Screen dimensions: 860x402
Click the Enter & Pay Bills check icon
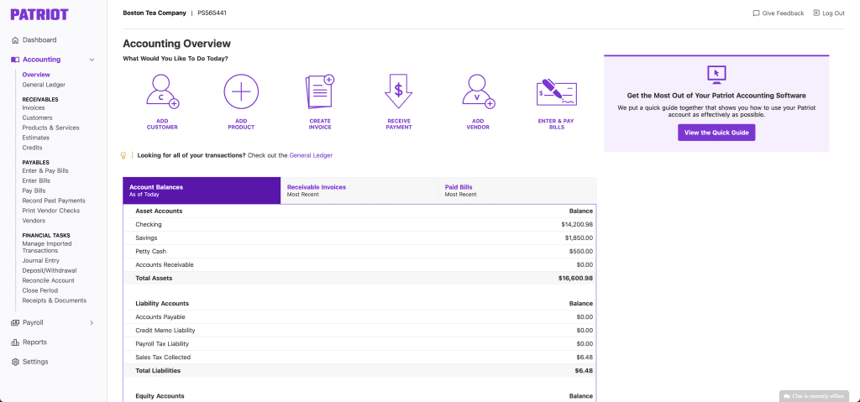(556, 91)
